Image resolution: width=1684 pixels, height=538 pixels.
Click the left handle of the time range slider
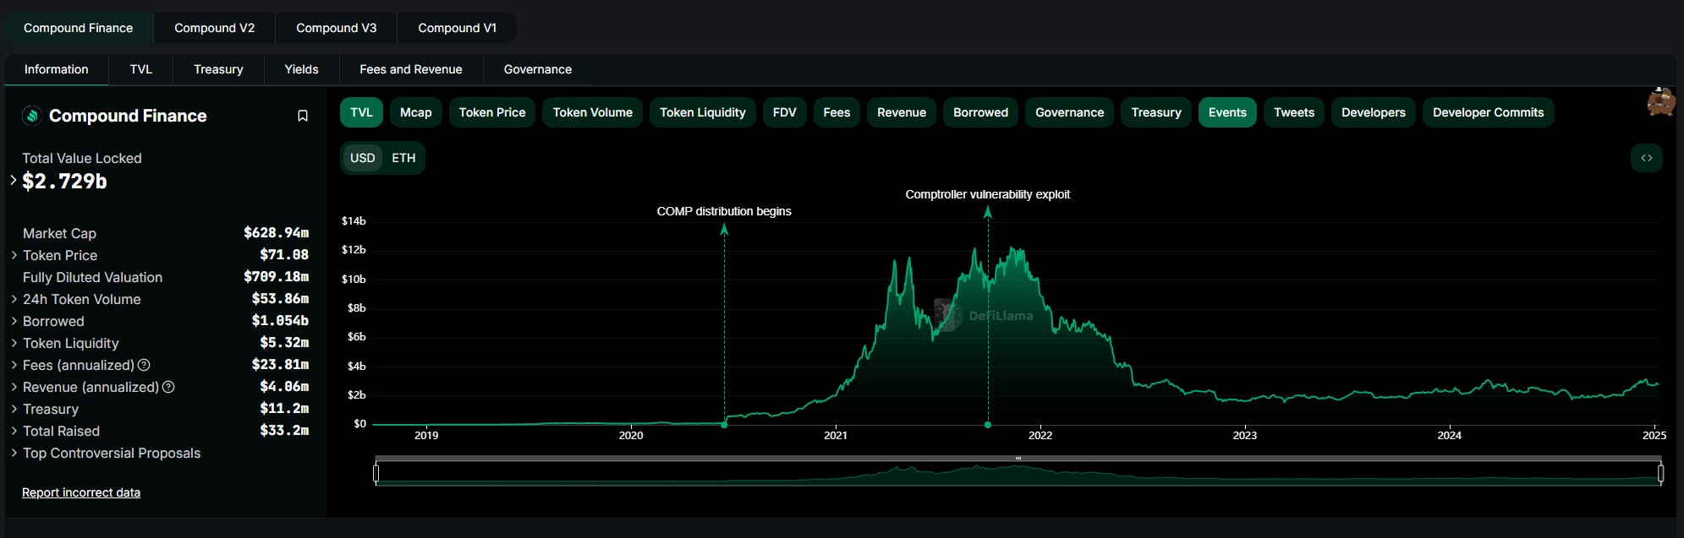tap(376, 473)
